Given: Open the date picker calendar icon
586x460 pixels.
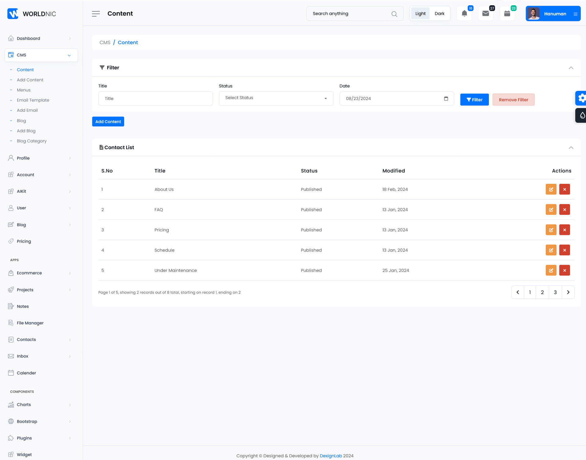Looking at the screenshot, I should 446,98.
